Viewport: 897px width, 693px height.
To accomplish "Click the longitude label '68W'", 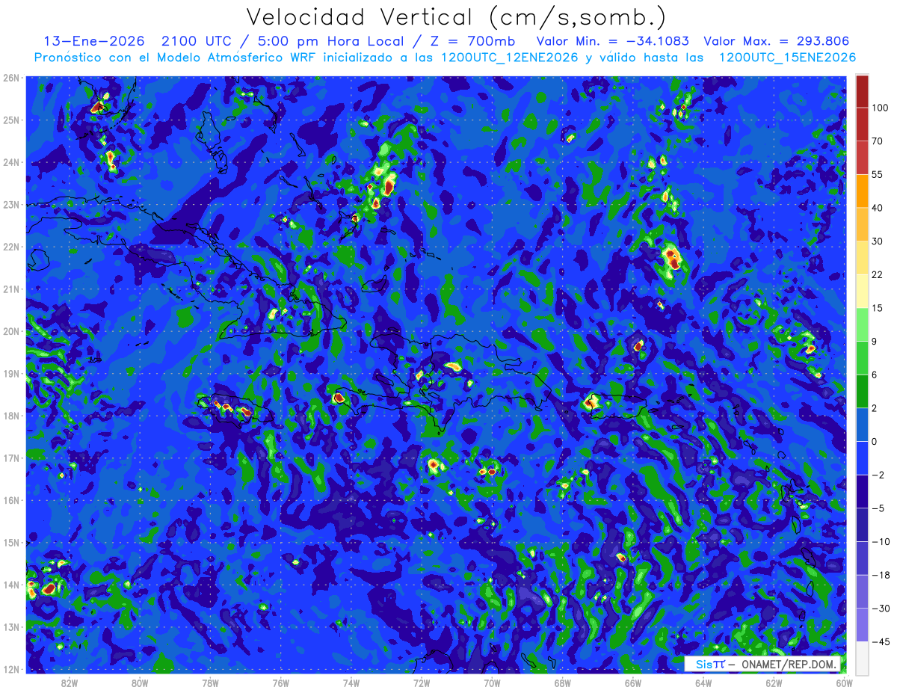I will [x=562, y=683].
